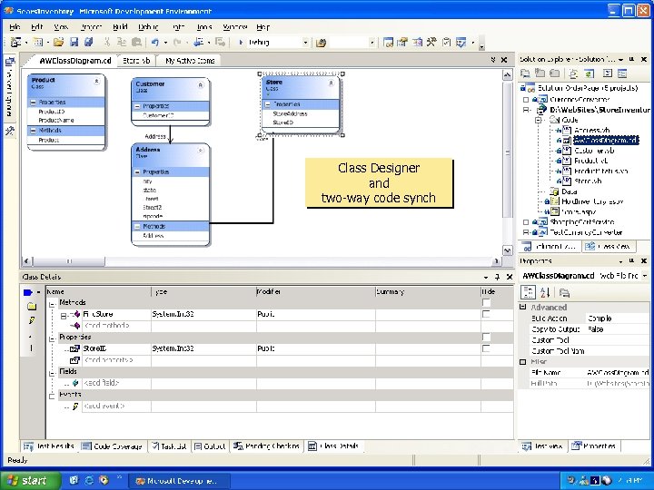This screenshot has width=654, height=490.
Task: Switch to the Store.vb editor tab
Action: [x=136, y=60]
